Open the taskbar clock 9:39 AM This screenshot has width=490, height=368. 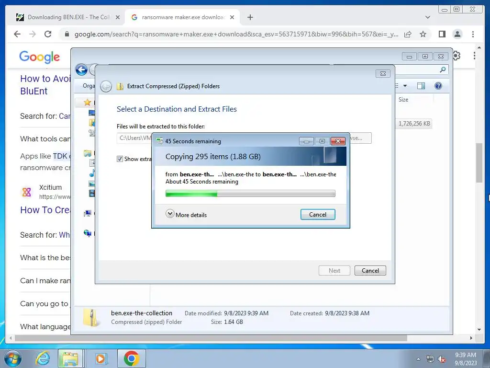pyautogui.click(x=466, y=359)
